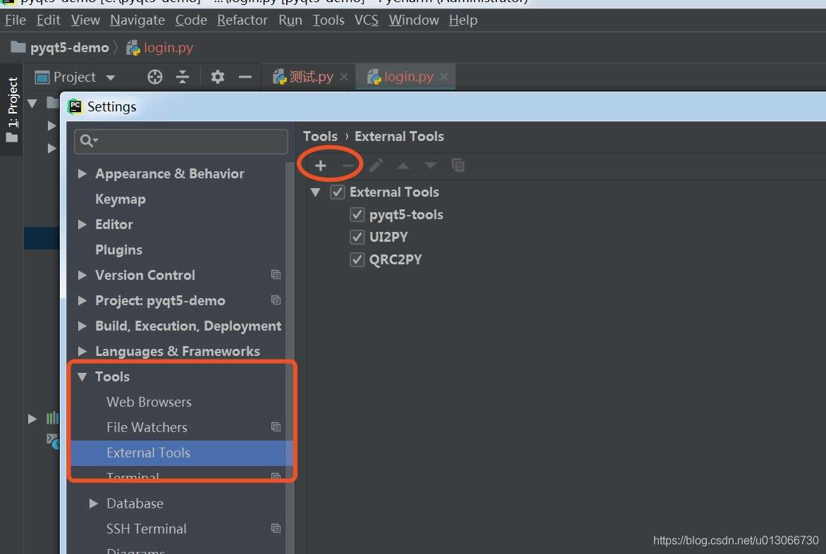The width and height of the screenshot is (826, 554).
Task: Move external tool up with arrow icon
Action: point(403,166)
